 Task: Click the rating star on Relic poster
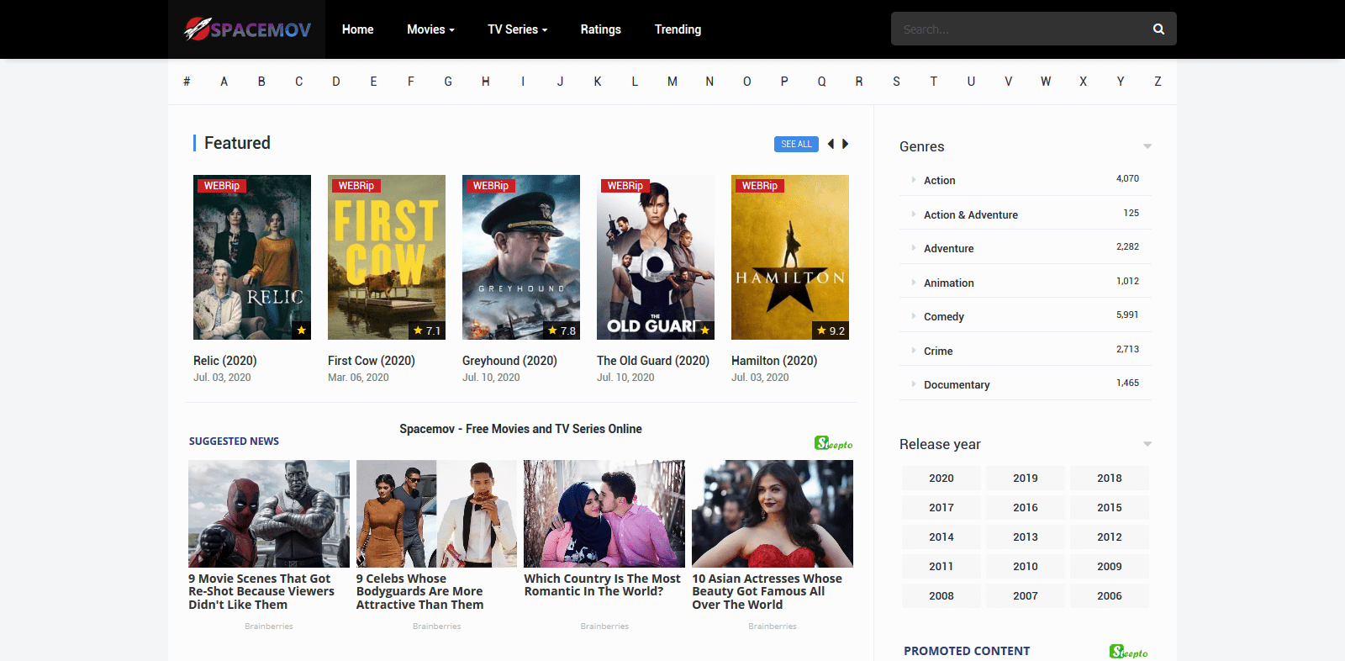pos(301,330)
